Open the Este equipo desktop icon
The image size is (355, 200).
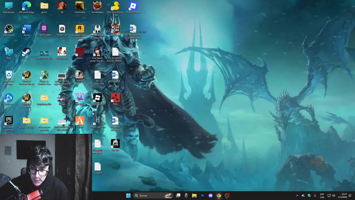[x=9, y=7]
